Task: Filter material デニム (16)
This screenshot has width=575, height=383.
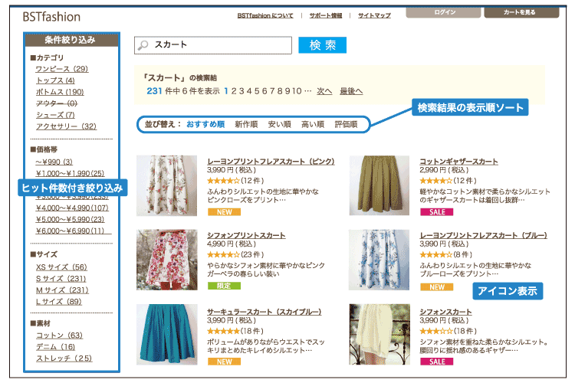Action: click(55, 347)
